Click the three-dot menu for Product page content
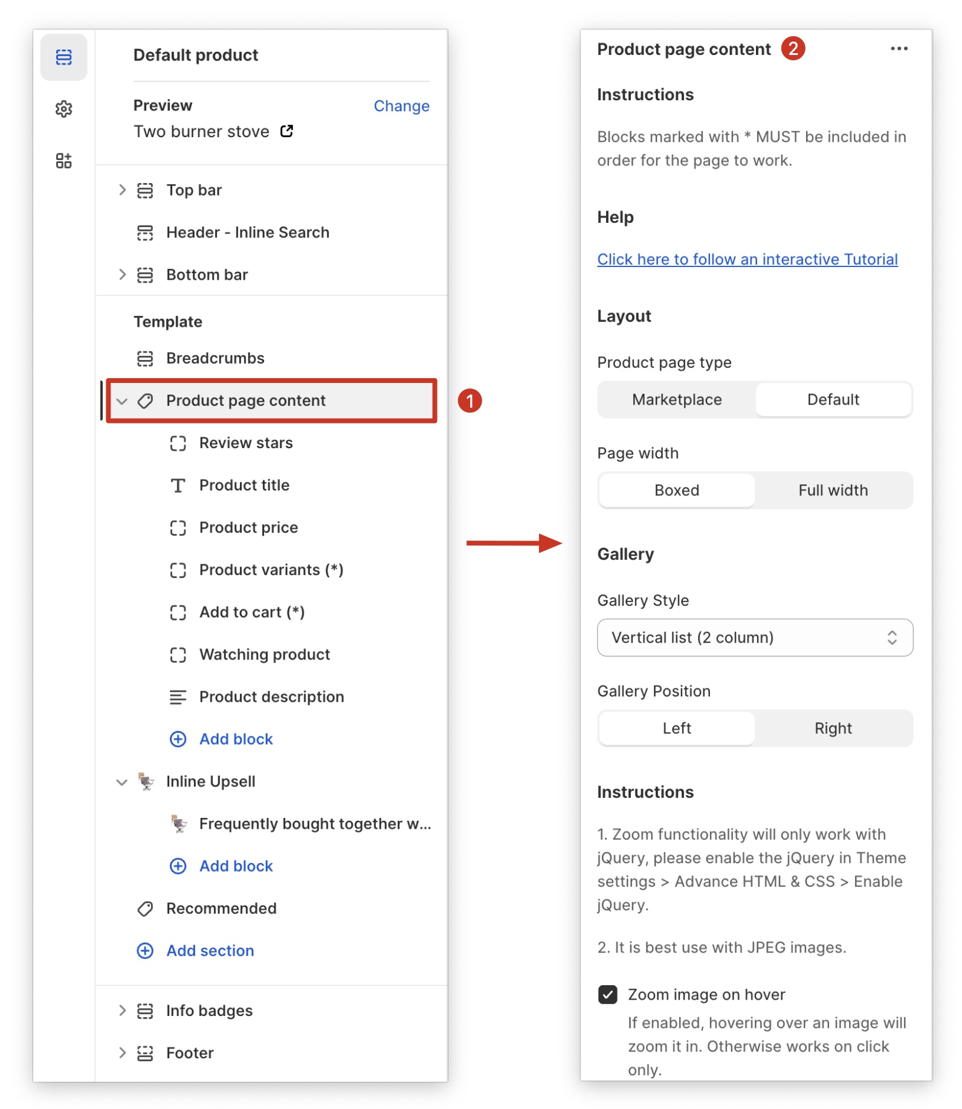Screen dimensions: 962x1109 tap(899, 49)
